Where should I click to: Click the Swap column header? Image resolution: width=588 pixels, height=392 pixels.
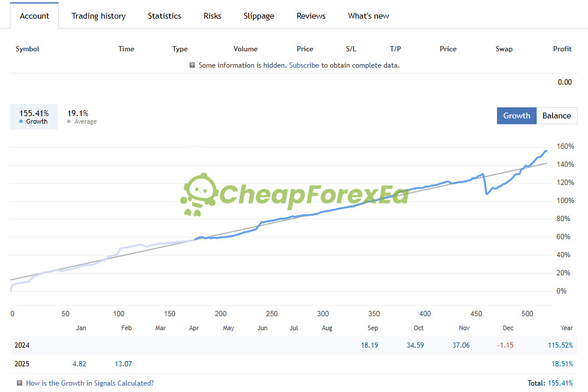click(503, 49)
